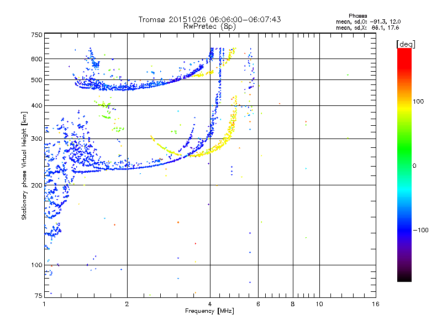Click the x-axis '2' tick label
The width and height of the screenshot is (442, 331).
tap(127, 305)
